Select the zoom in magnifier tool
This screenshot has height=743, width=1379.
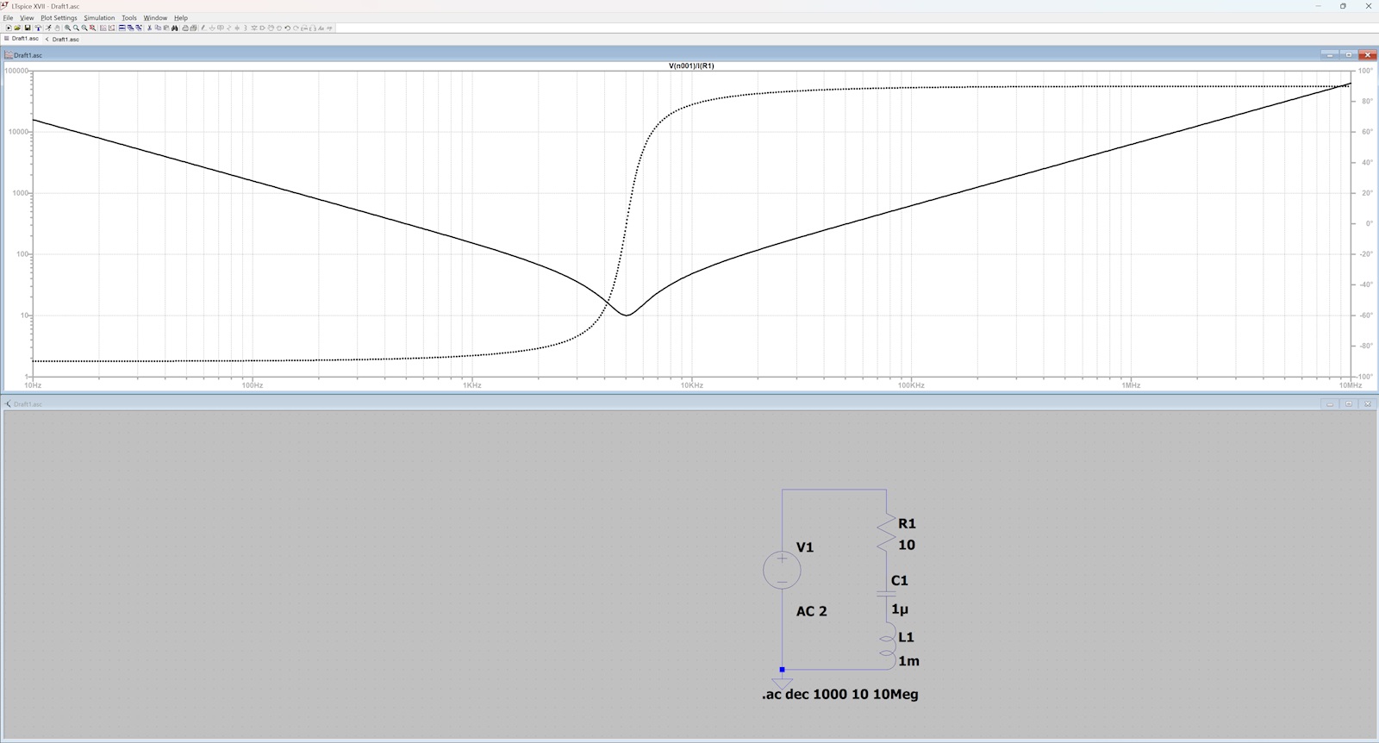click(x=67, y=28)
